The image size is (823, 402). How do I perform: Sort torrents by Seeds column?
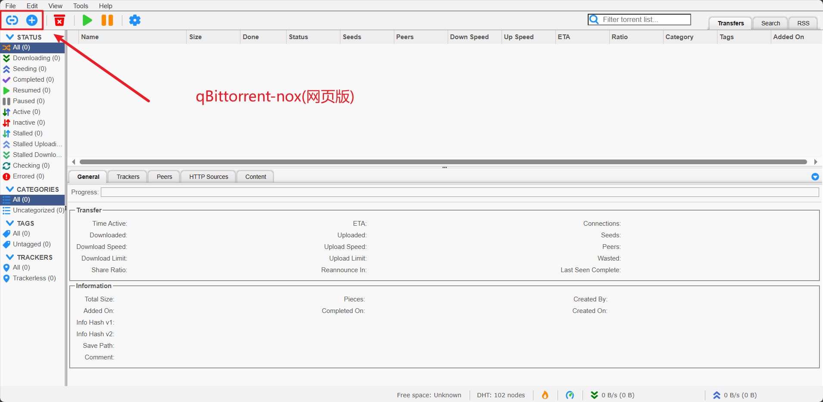click(367, 37)
